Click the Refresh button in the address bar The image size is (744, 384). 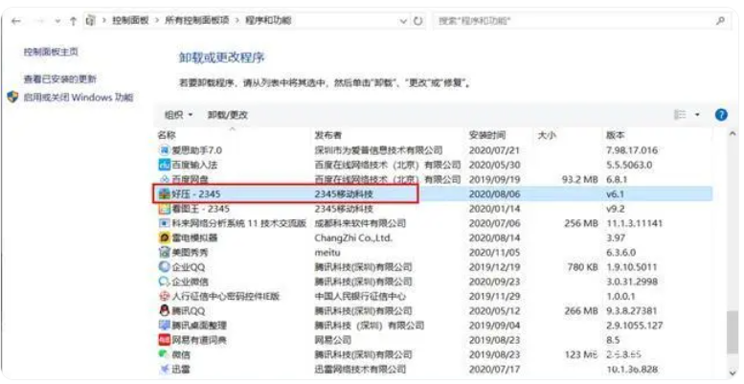(418, 21)
